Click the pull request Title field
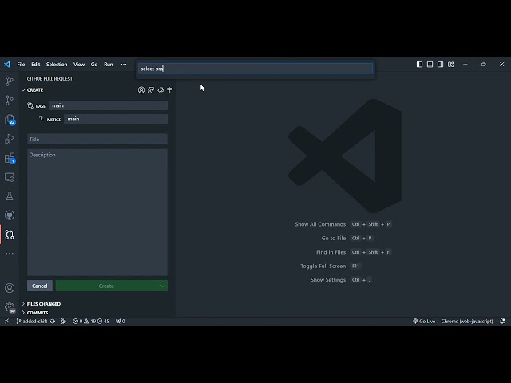 (97, 140)
